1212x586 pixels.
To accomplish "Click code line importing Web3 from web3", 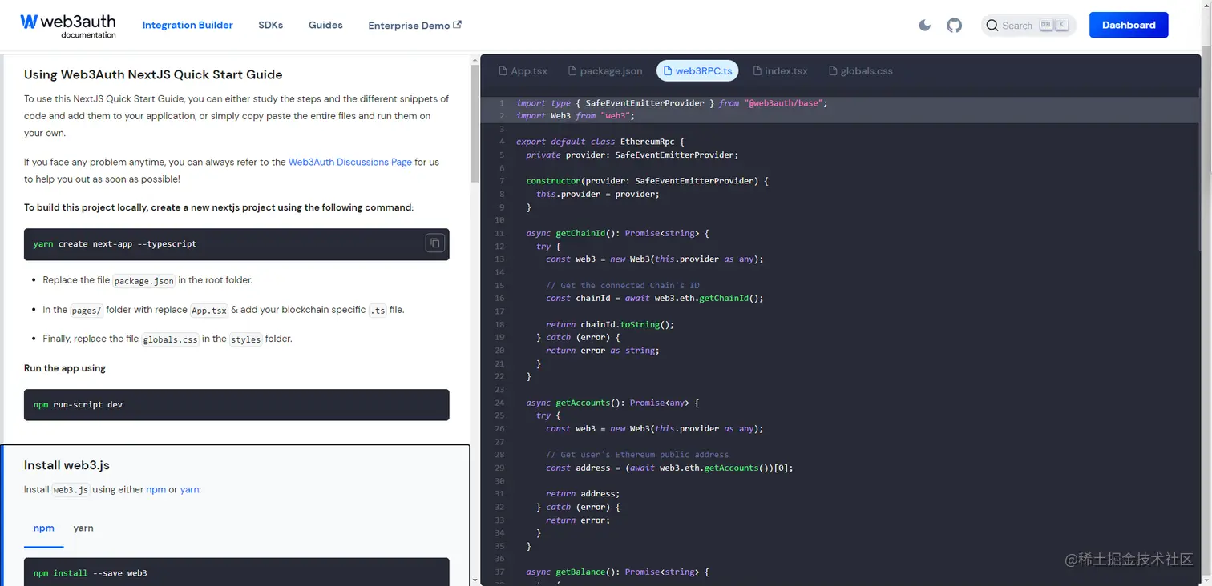I will point(576,116).
